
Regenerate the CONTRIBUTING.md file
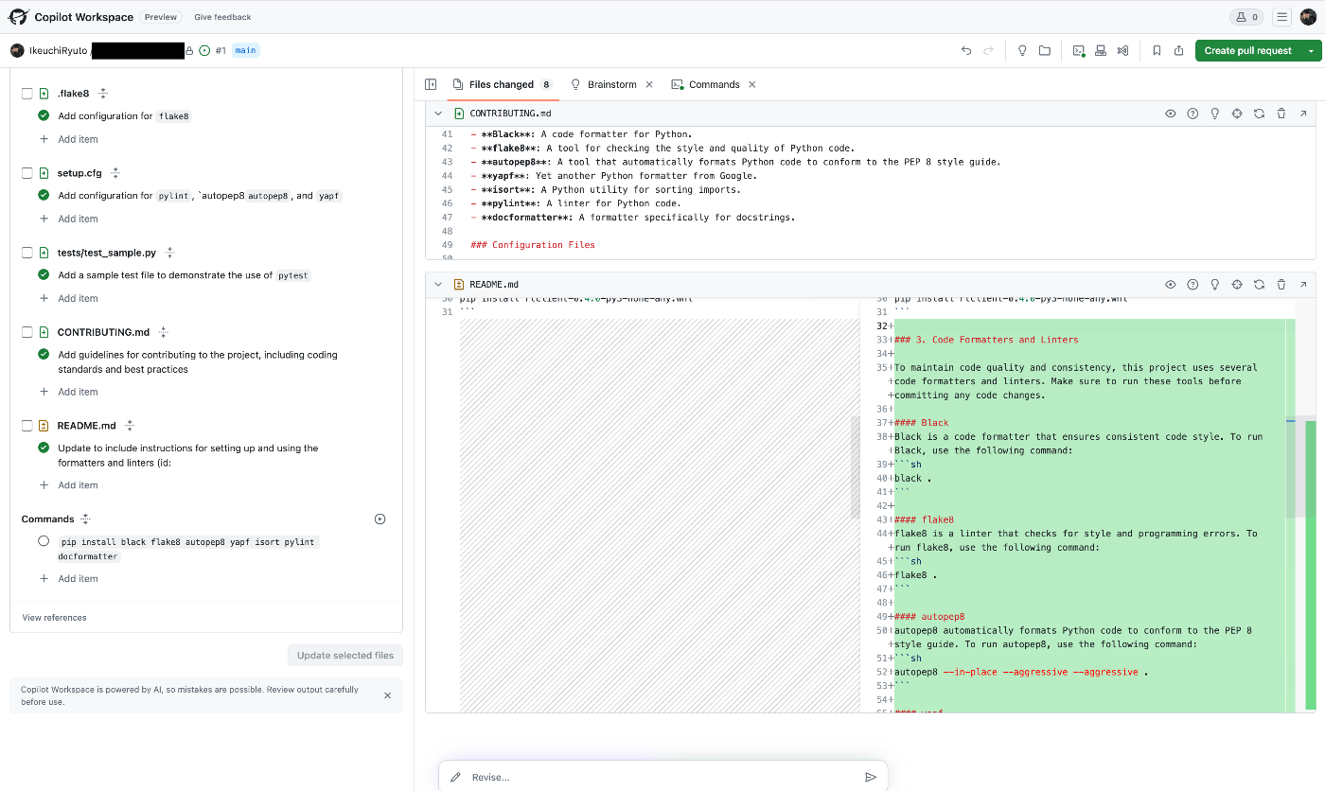click(1259, 114)
